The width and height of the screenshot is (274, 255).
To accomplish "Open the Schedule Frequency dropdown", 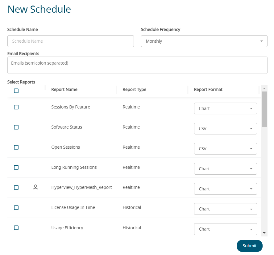I will [x=204, y=41].
